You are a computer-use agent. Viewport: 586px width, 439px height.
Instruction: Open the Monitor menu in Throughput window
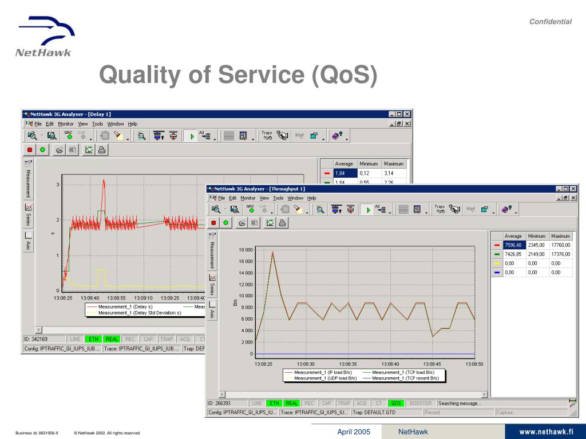click(x=248, y=198)
